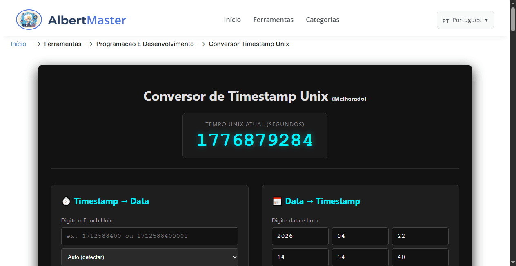Go to Início via the breadcrumb link
This screenshot has height=266, width=516.
18,44
